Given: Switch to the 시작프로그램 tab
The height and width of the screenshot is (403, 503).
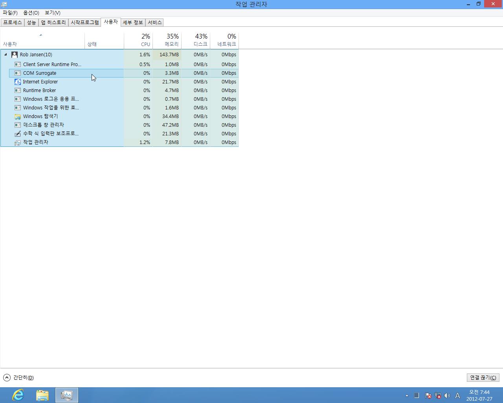Looking at the screenshot, I should click(x=85, y=22).
